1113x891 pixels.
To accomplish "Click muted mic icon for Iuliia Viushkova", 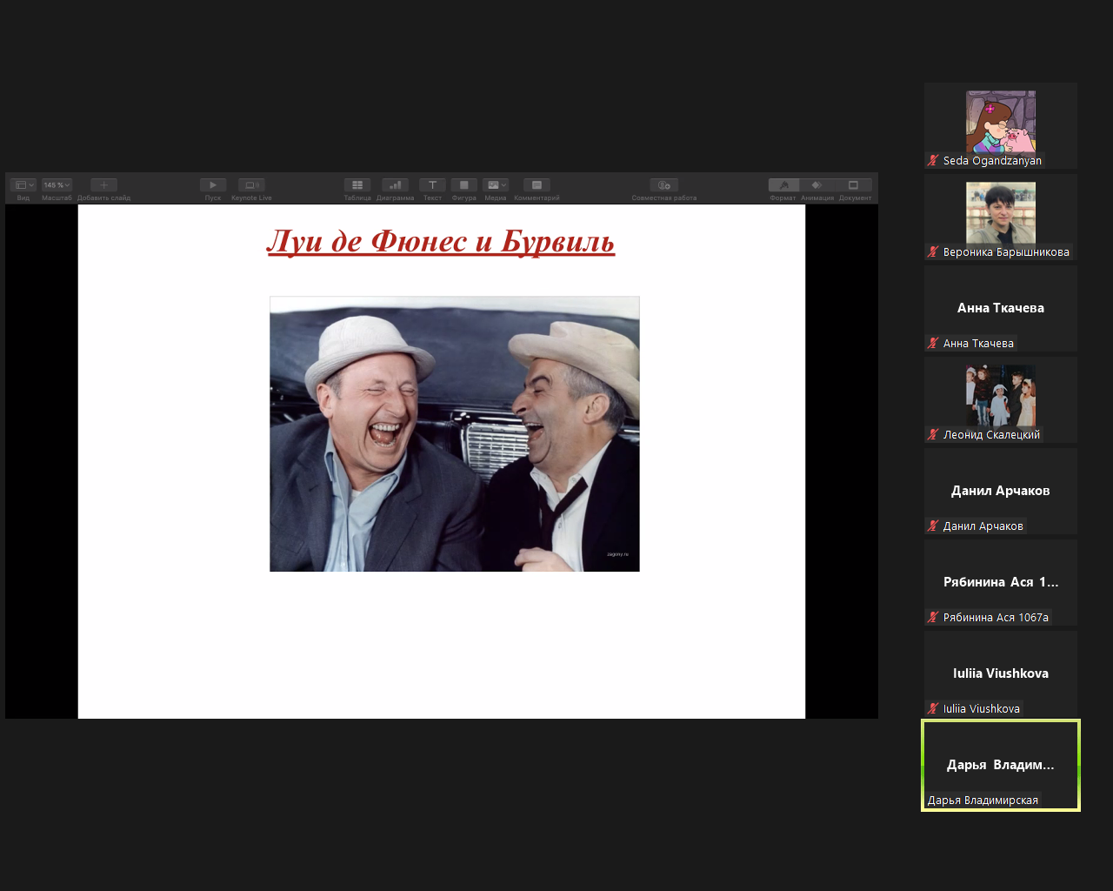I will point(933,708).
